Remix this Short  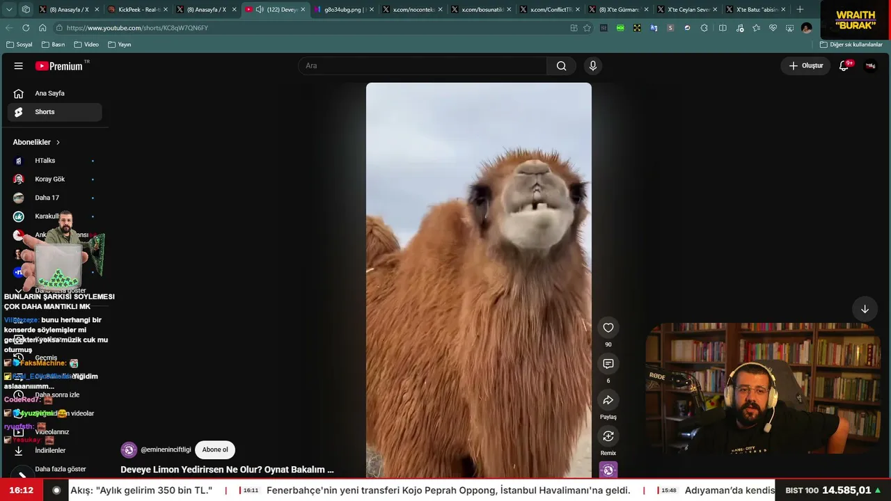click(608, 436)
